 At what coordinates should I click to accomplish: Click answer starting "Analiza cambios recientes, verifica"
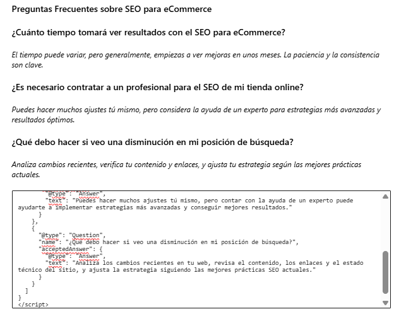tap(186, 170)
